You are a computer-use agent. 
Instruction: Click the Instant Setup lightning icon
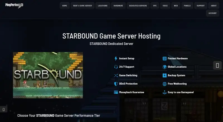(x=116, y=59)
